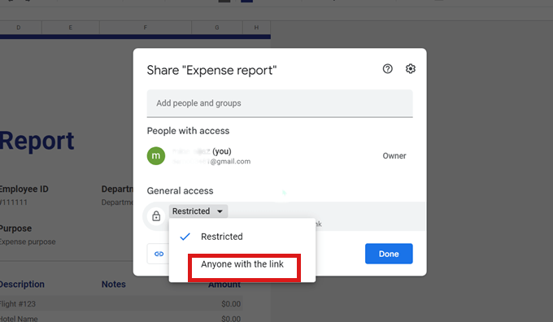Open share settings gear icon

410,69
